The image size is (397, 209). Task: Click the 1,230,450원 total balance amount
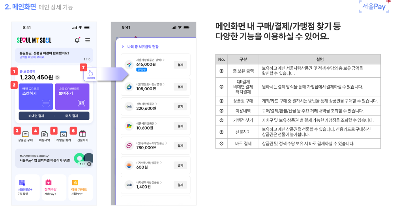36,77
